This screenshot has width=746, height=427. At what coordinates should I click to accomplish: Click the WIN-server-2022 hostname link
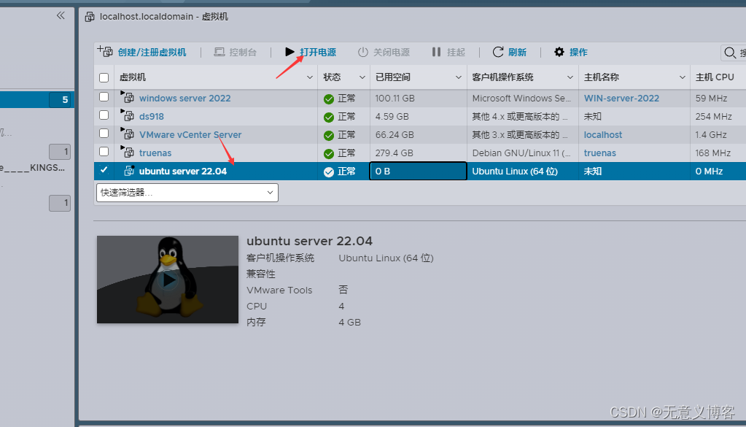pyautogui.click(x=621, y=98)
